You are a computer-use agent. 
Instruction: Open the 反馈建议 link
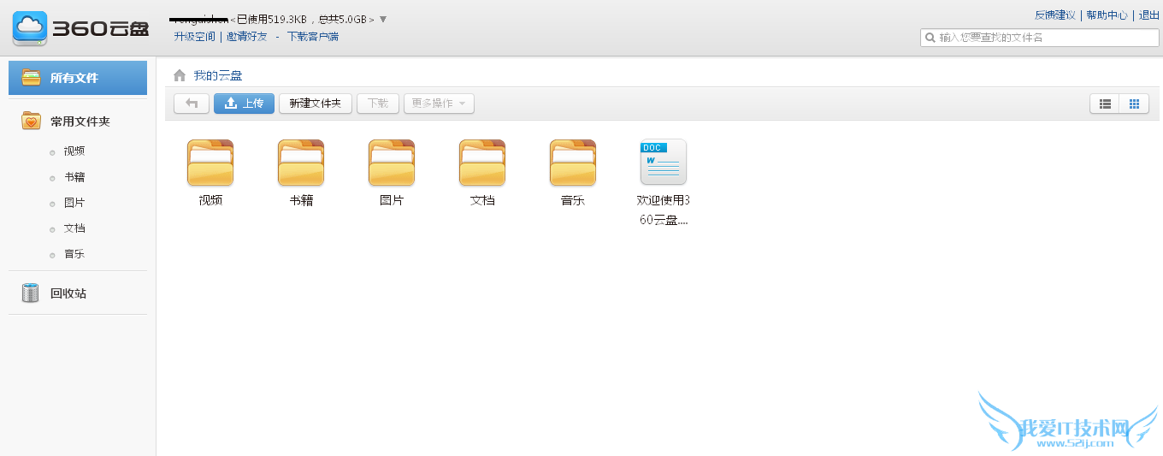coord(1055,15)
